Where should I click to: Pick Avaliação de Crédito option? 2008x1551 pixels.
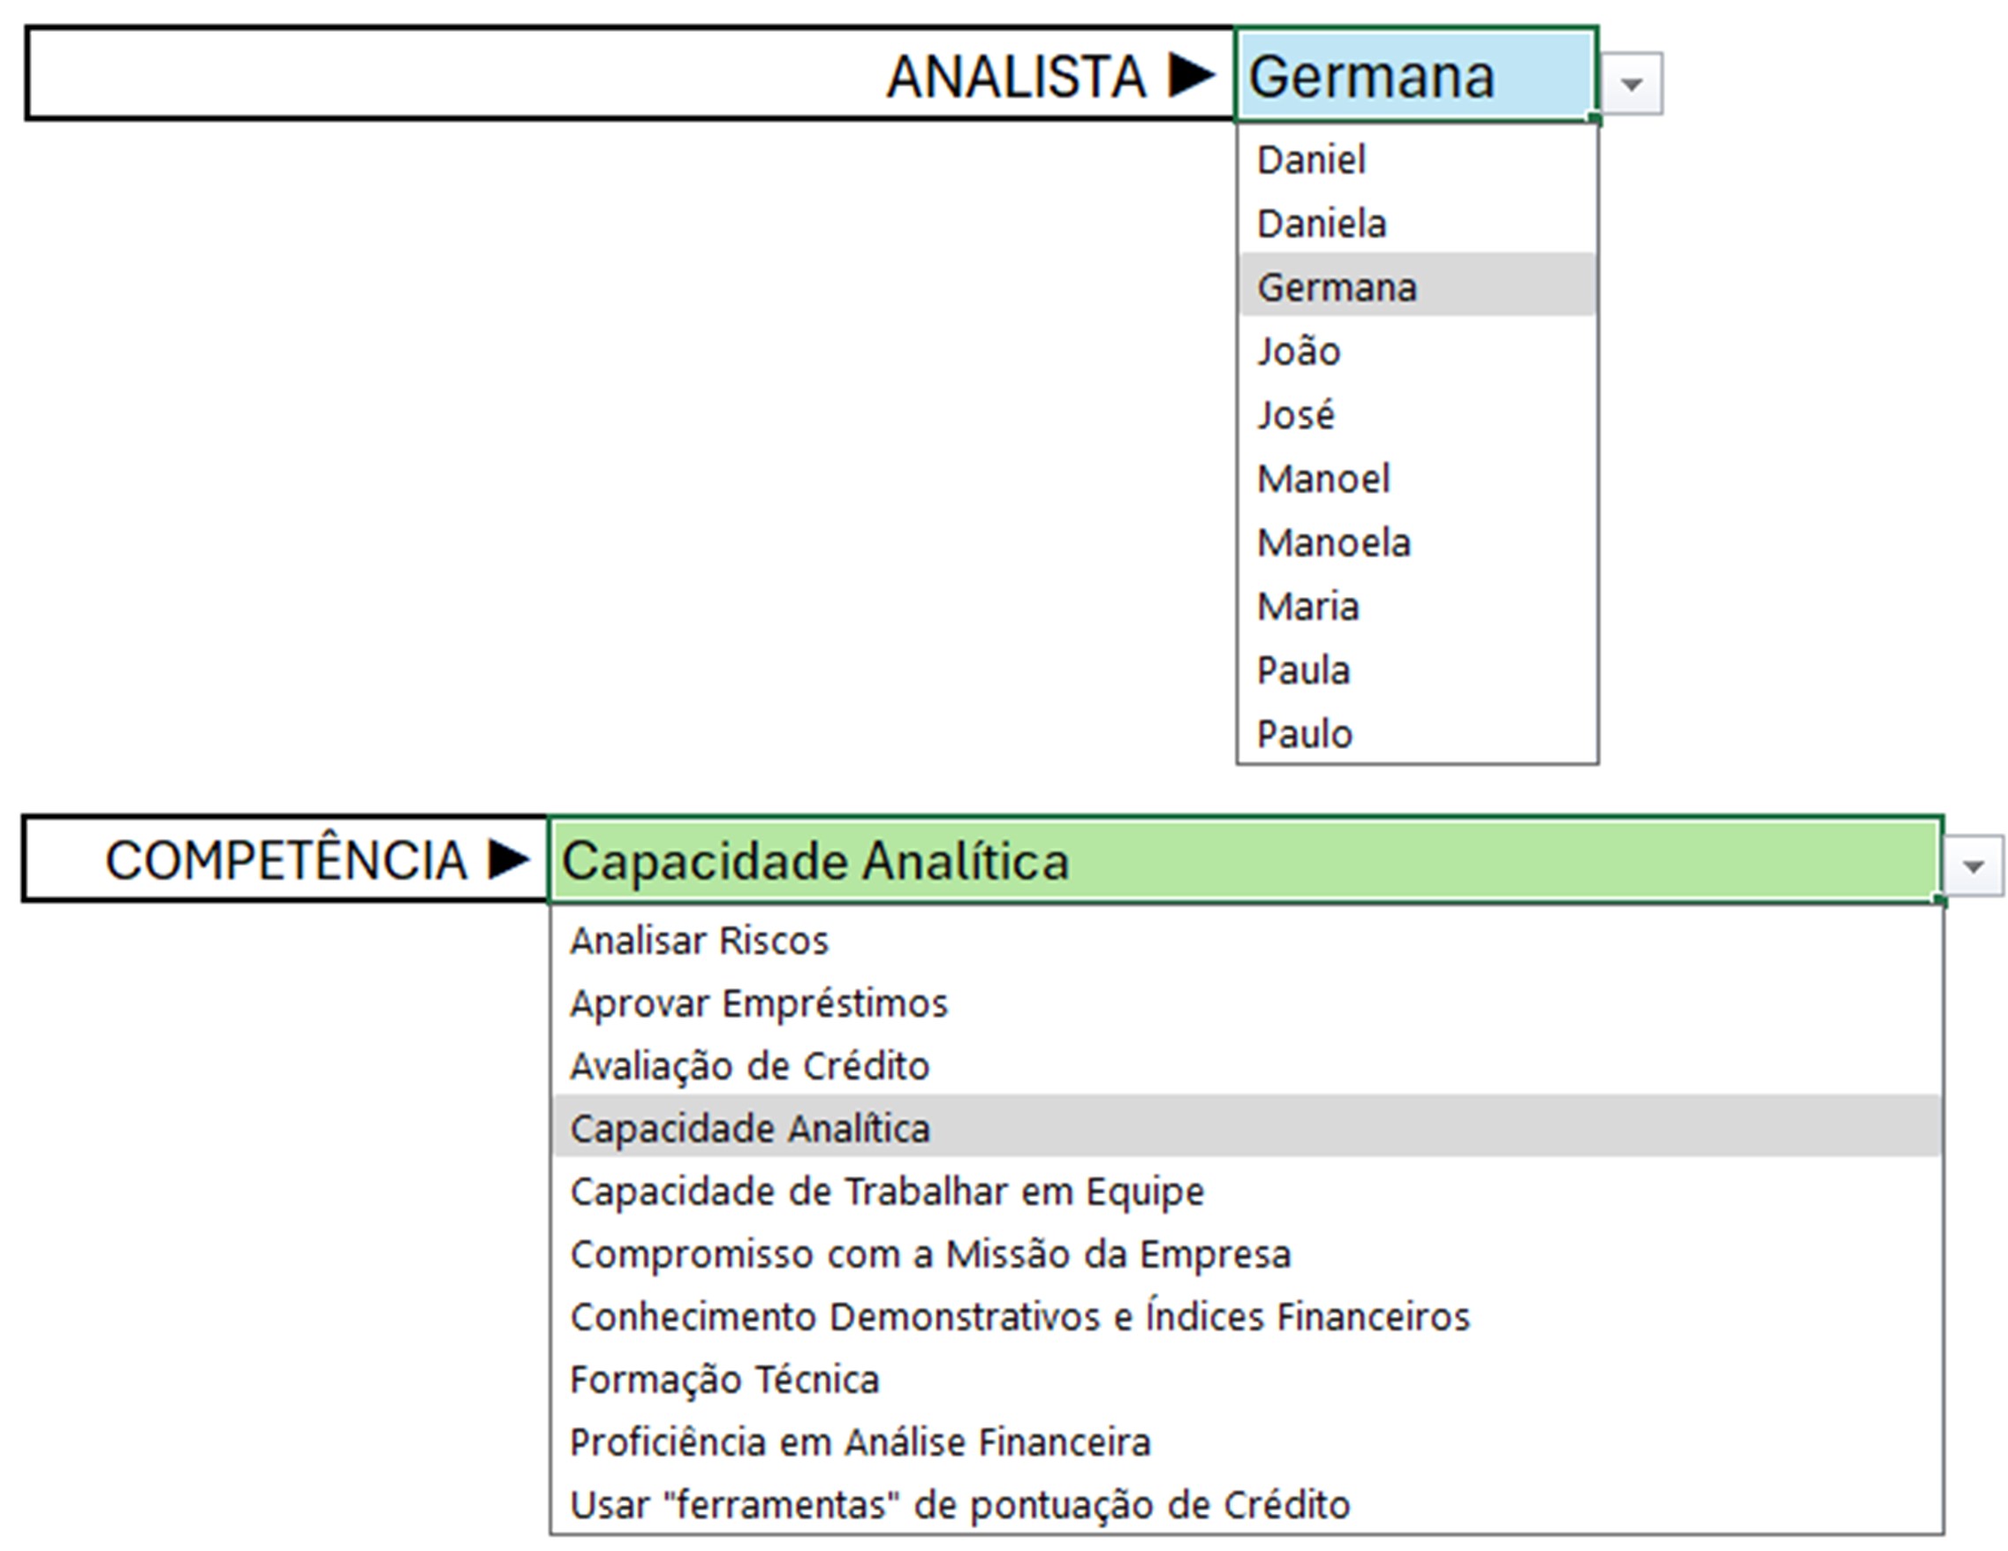(749, 1065)
